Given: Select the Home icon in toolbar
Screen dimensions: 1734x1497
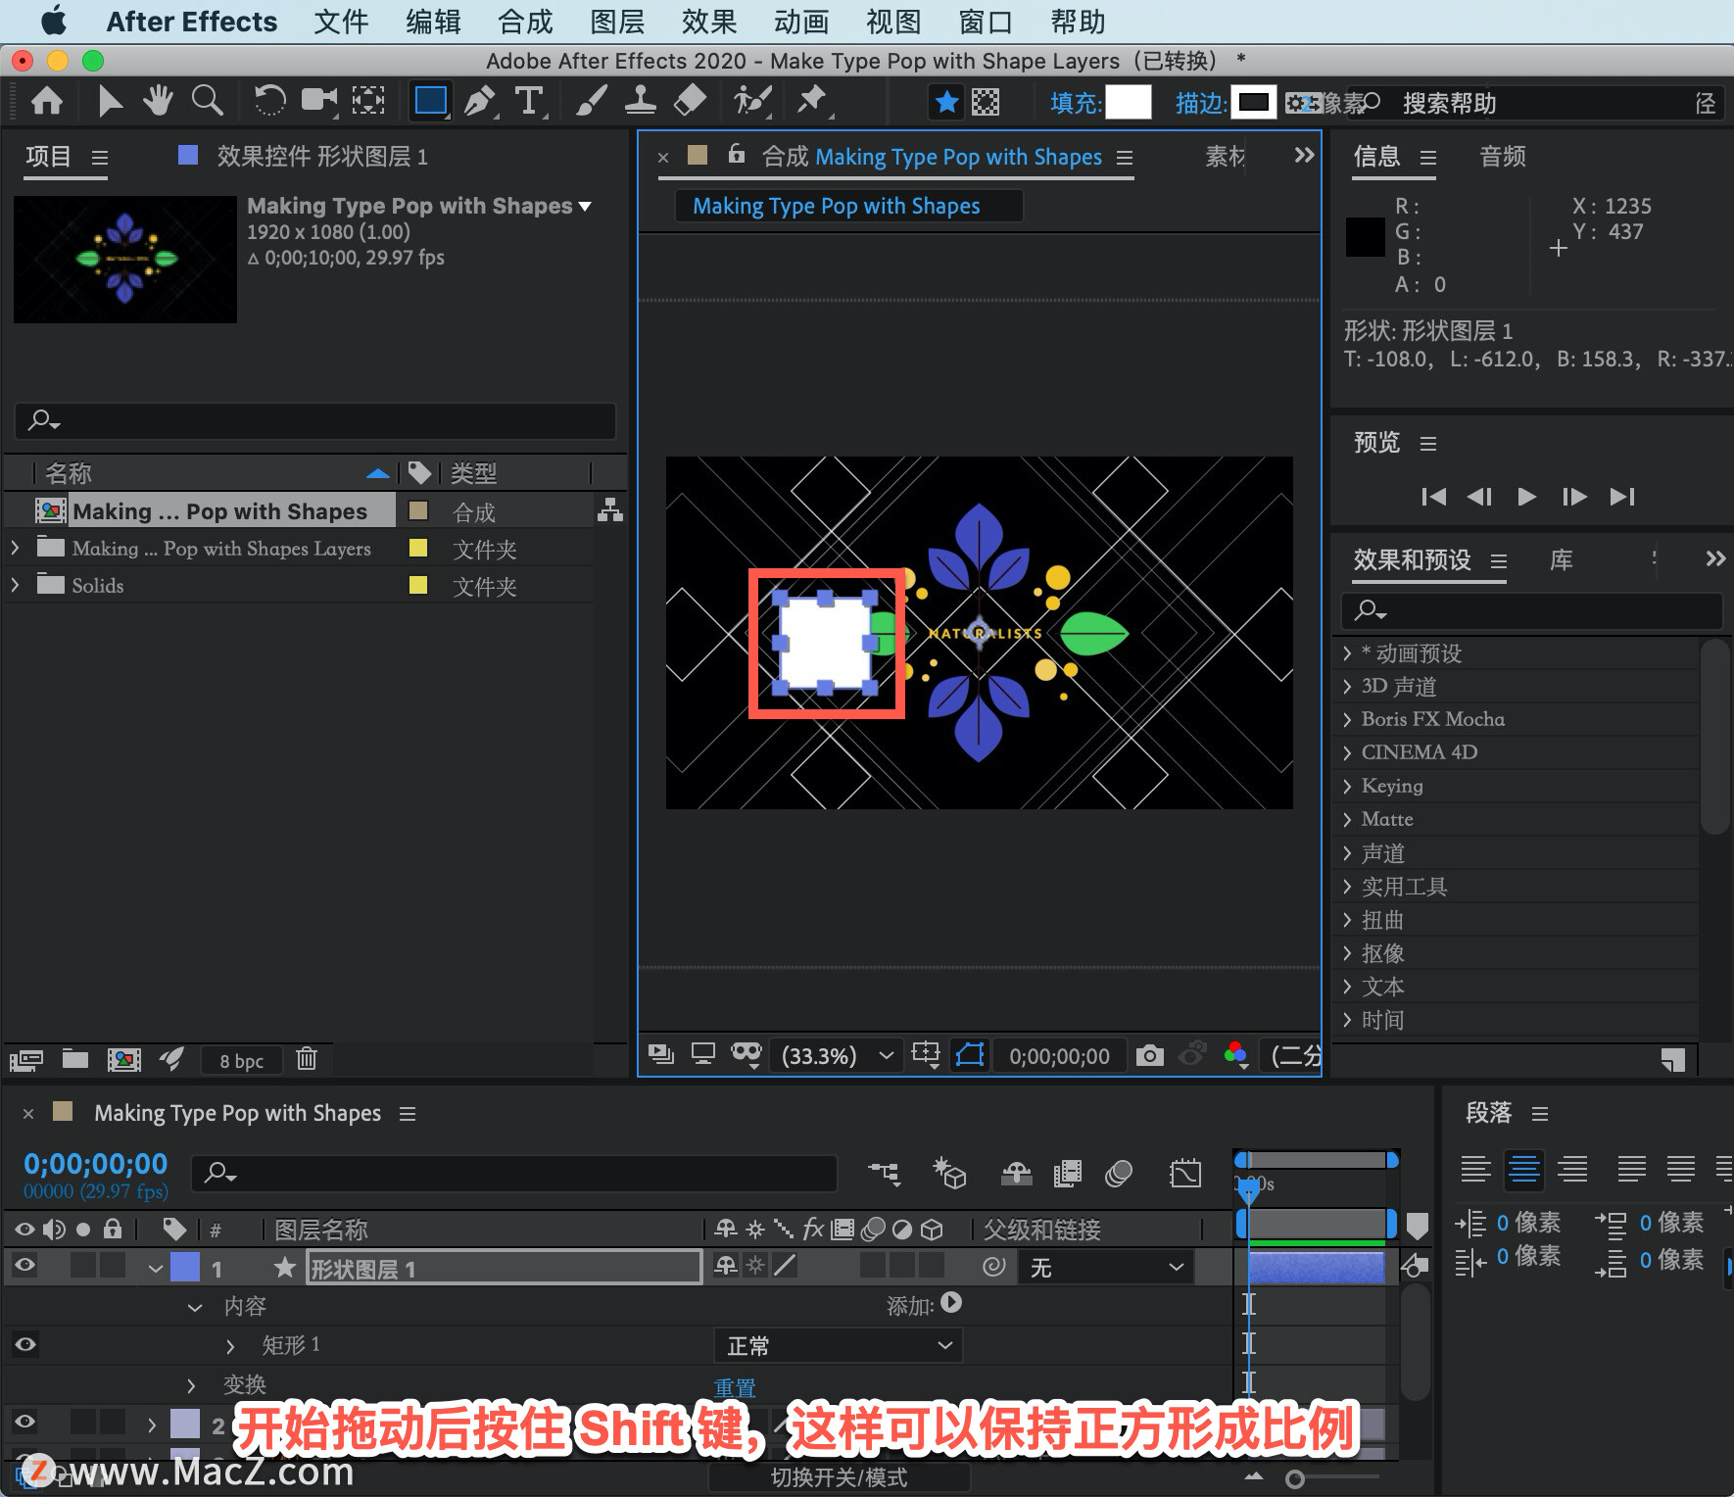Looking at the screenshot, I should click(x=47, y=101).
